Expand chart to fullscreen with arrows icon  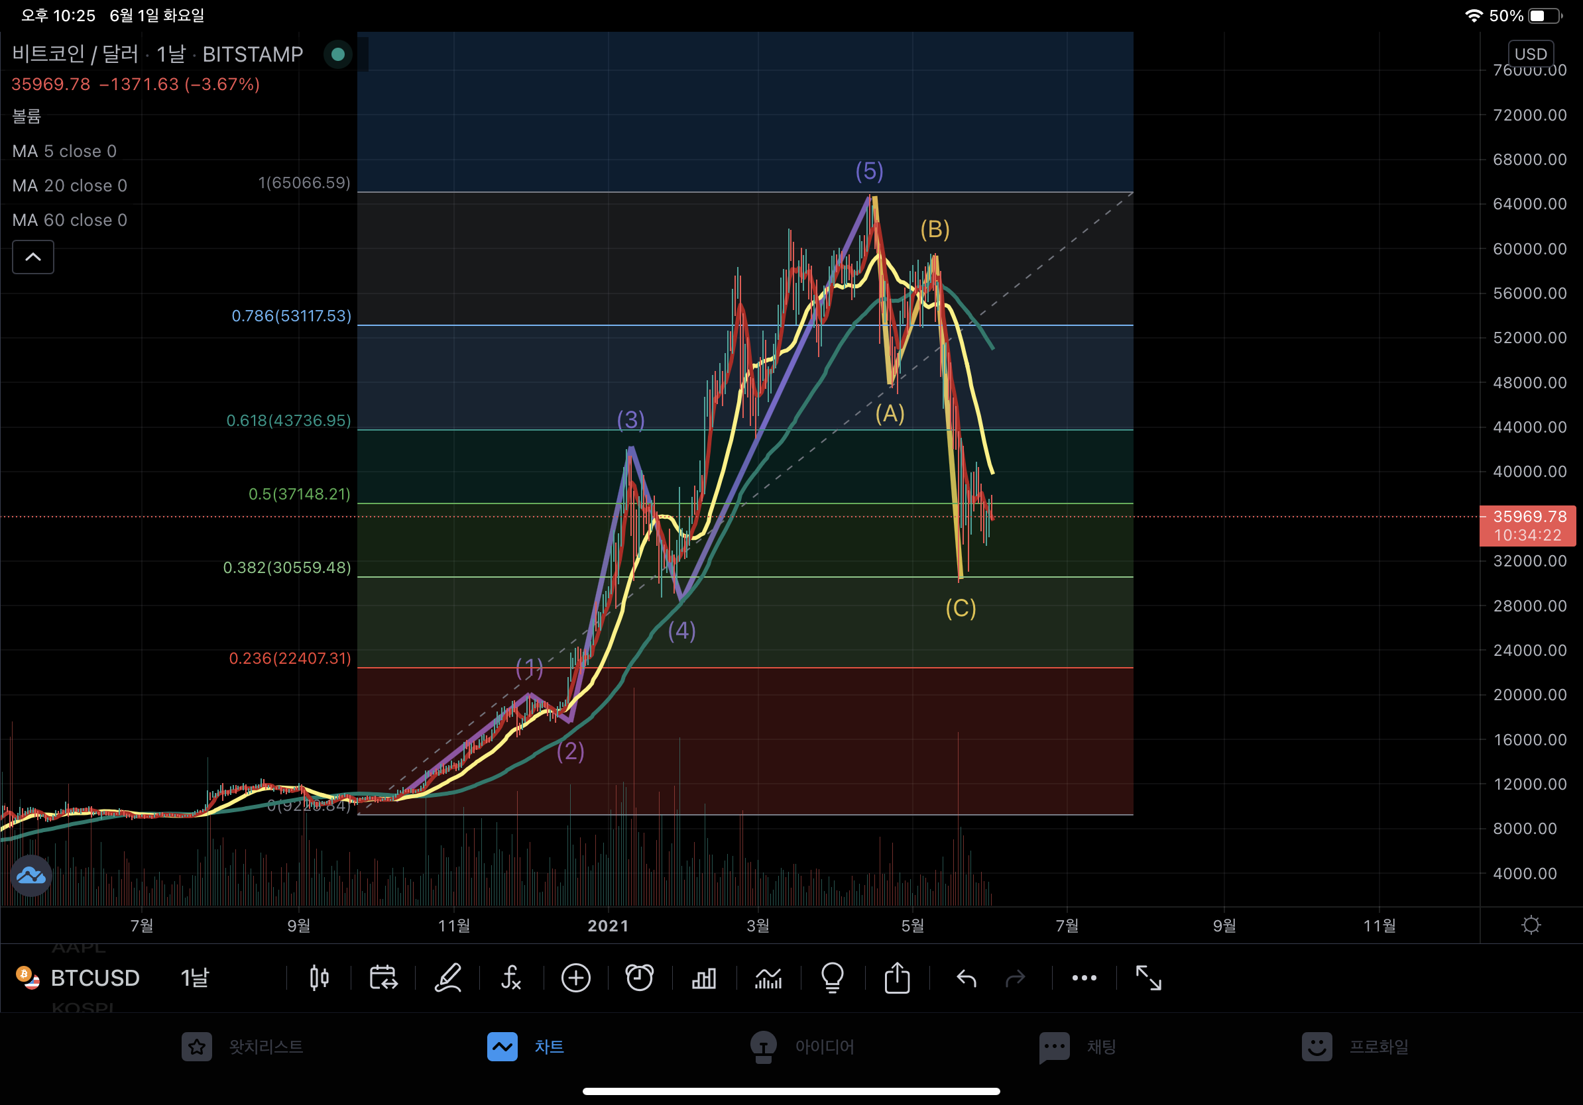pyautogui.click(x=1148, y=978)
